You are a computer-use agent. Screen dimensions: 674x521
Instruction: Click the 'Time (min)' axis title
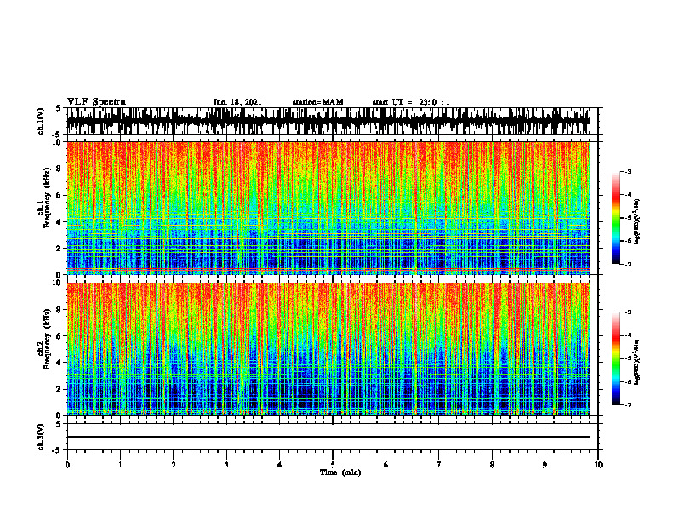click(x=340, y=472)
